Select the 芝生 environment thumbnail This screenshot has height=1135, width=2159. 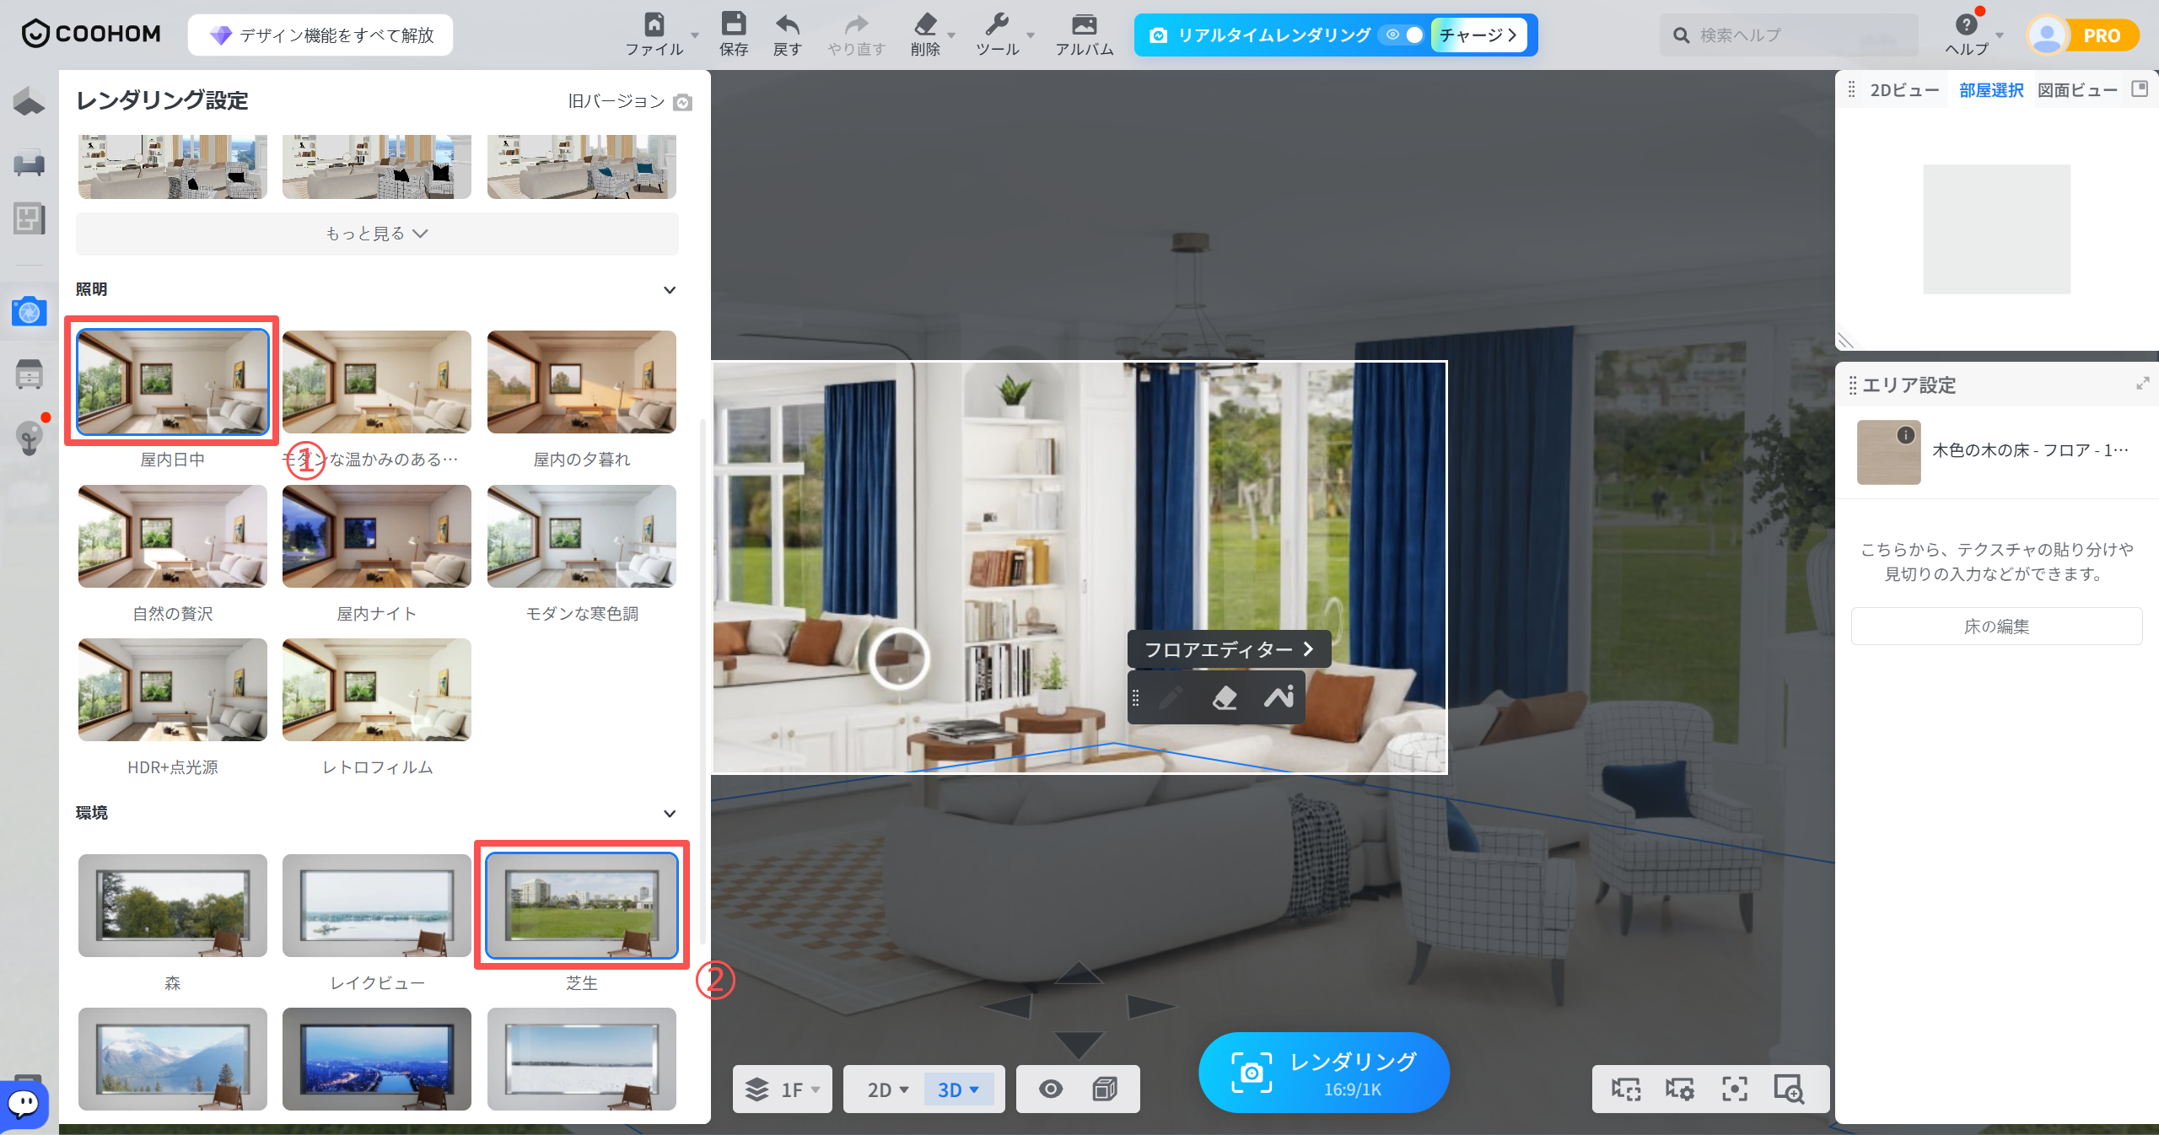coord(582,906)
